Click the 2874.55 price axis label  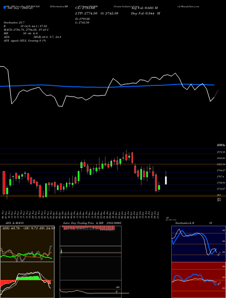pos(221,152)
